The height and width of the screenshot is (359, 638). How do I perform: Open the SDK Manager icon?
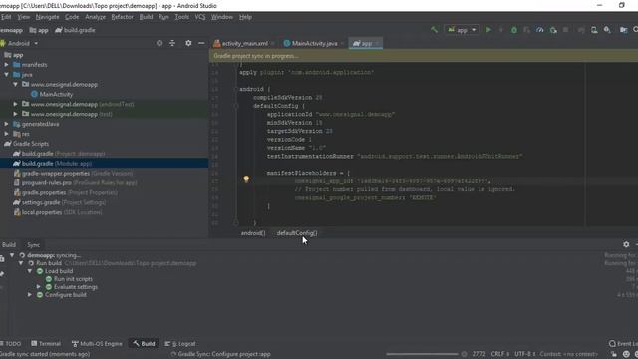pyautogui.click(x=607, y=30)
